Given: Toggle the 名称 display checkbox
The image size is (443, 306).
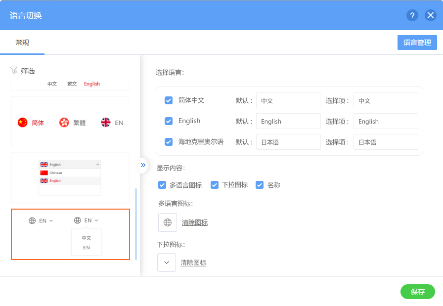Looking at the screenshot, I should [260, 185].
